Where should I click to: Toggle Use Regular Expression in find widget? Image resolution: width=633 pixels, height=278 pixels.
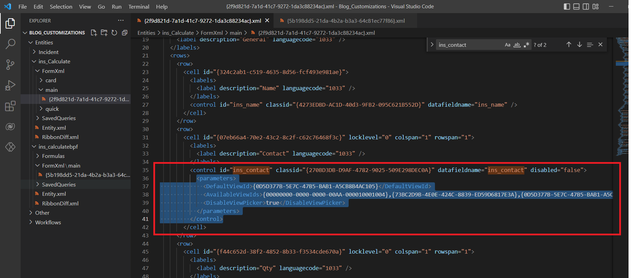click(x=526, y=45)
